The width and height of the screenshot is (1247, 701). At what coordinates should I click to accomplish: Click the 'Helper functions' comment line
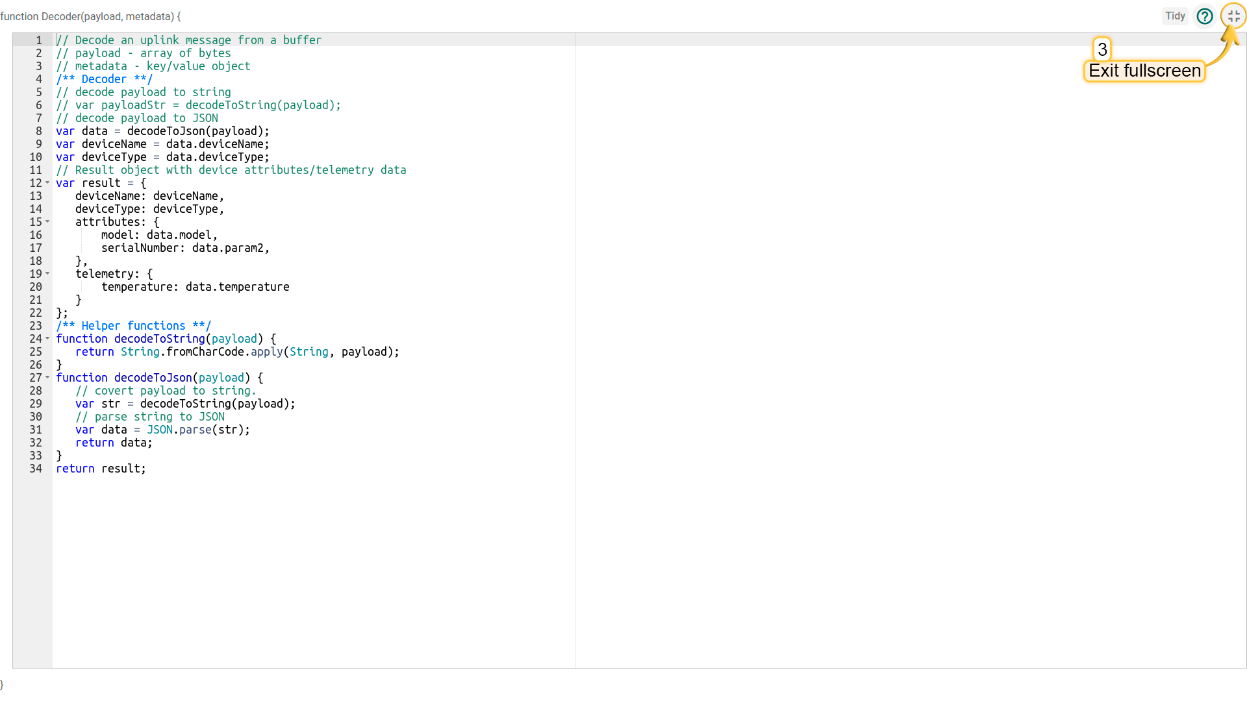133,326
